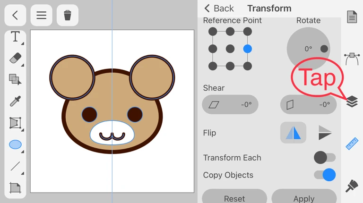Click the Rotate dial control
This screenshot has height=203, width=363.
point(309,49)
